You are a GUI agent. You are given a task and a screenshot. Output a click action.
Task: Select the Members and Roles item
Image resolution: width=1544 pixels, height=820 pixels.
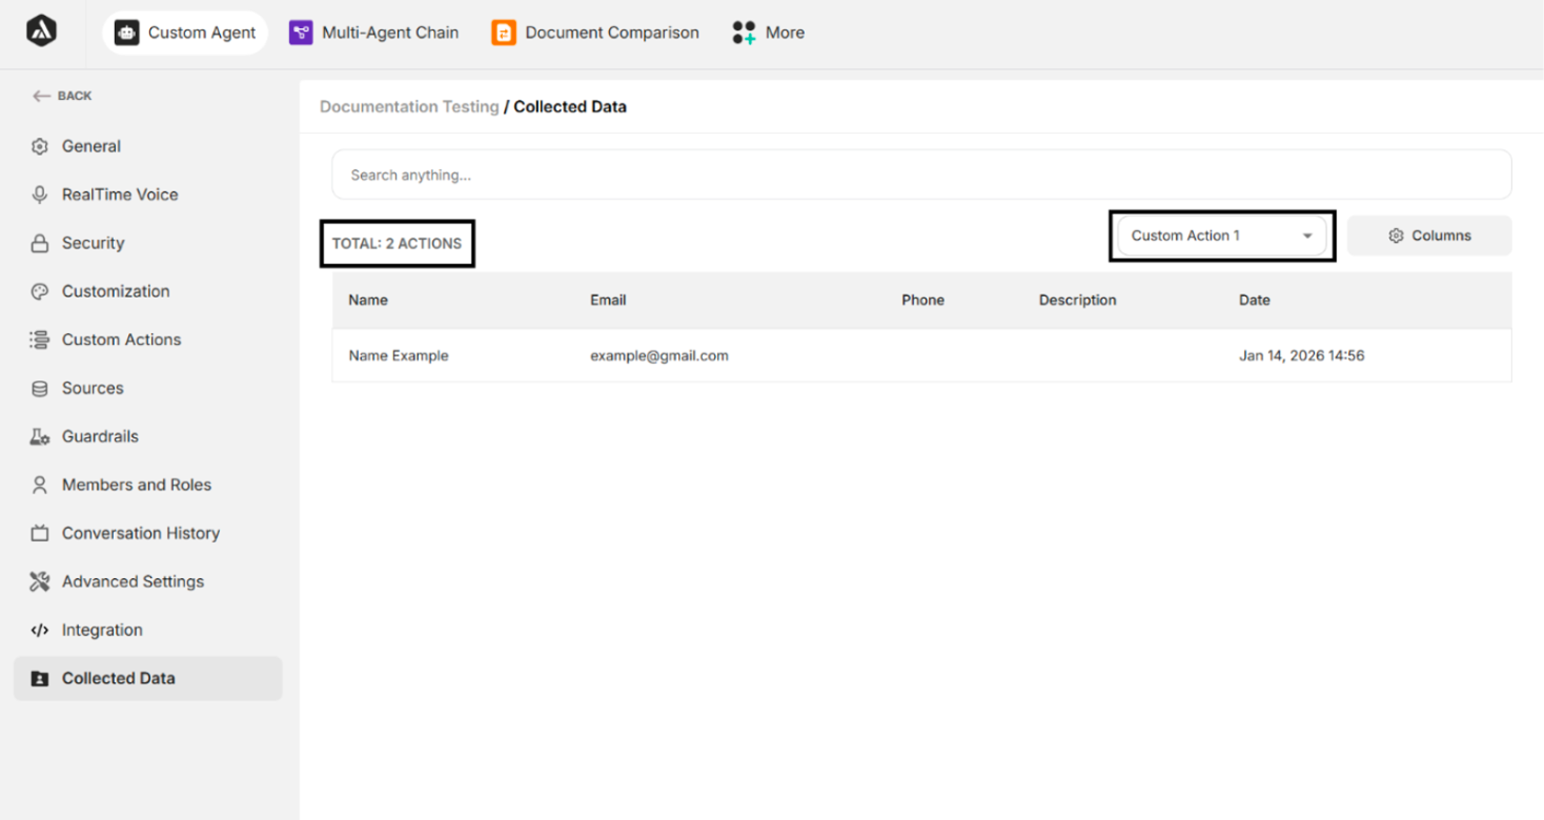pos(136,485)
